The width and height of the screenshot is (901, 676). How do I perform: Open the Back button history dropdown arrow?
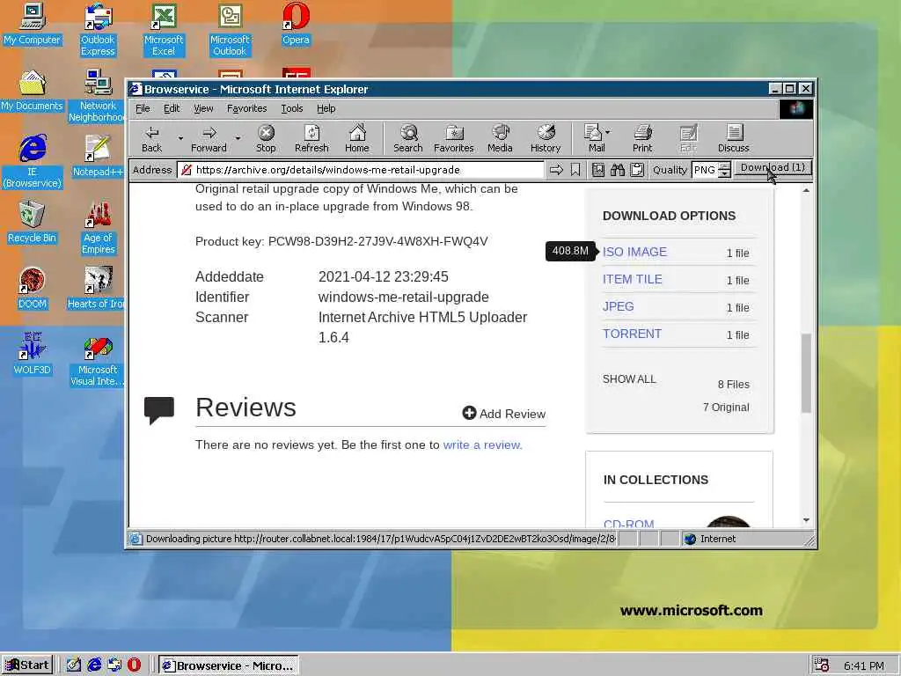point(180,138)
